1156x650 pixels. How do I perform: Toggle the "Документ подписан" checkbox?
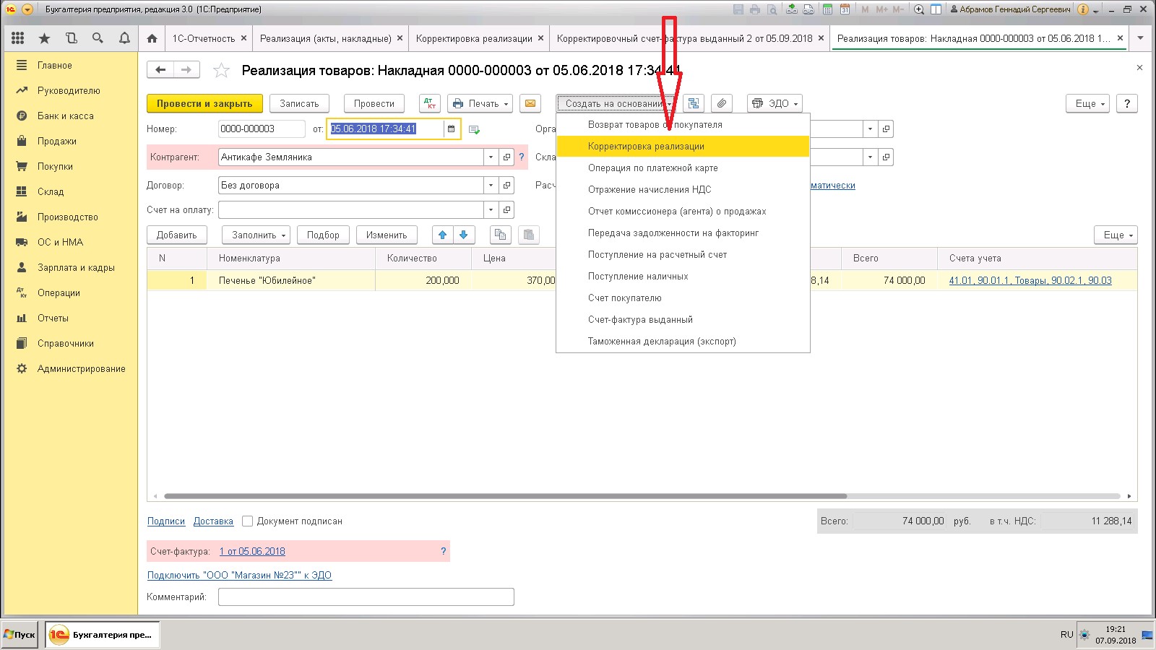pos(247,521)
